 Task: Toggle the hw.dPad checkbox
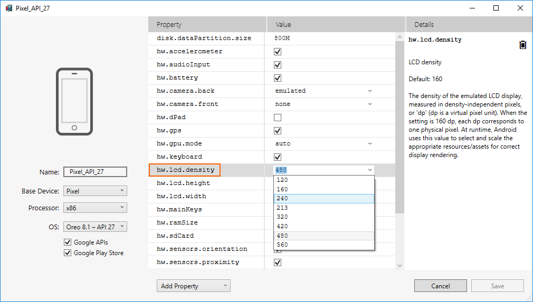point(278,117)
